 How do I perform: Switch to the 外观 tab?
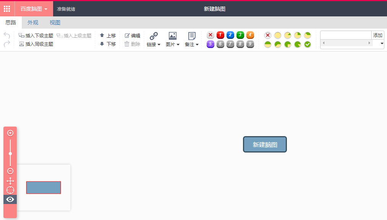pyautogui.click(x=33, y=22)
